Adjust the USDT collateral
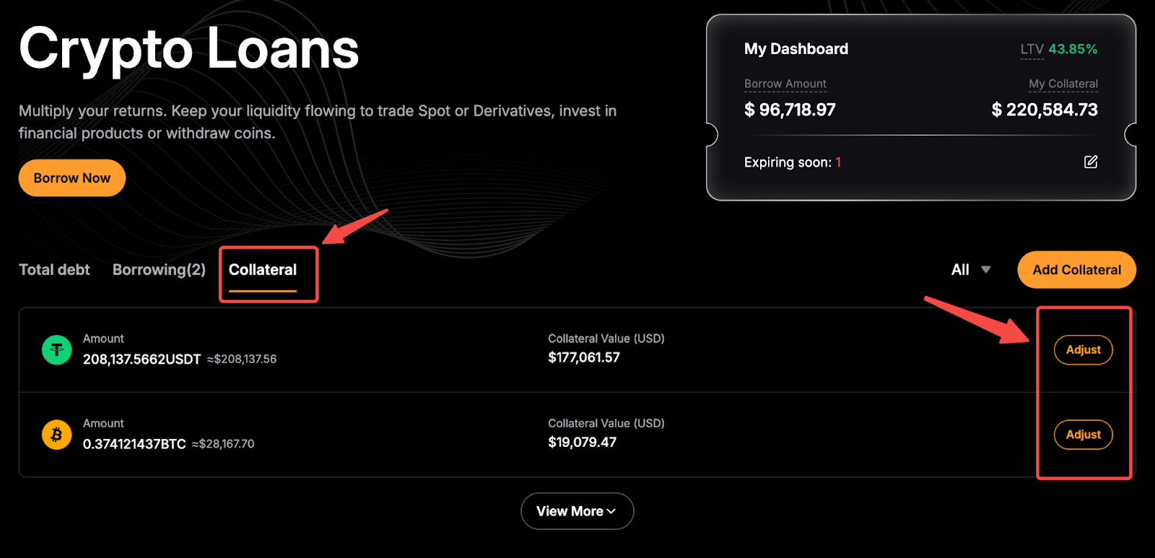This screenshot has height=558, width=1155. pyautogui.click(x=1083, y=350)
